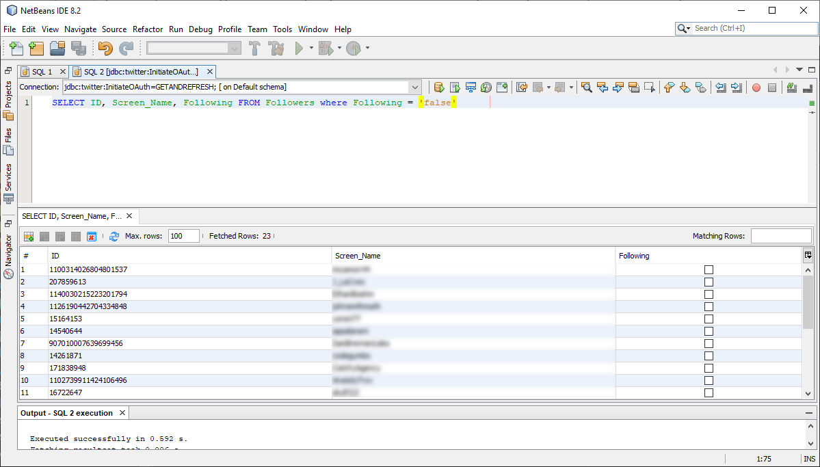Open the Run Project dropdown arrow
This screenshot has height=467, width=820.
[x=311, y=48]
